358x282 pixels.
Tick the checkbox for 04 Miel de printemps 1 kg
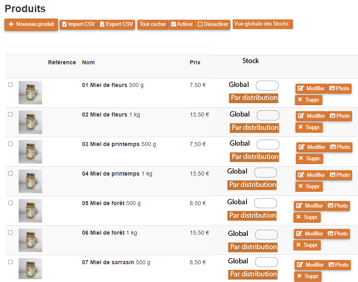tap(11, 174)
